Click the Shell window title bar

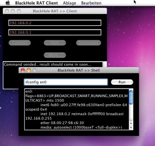click(79, 70)
